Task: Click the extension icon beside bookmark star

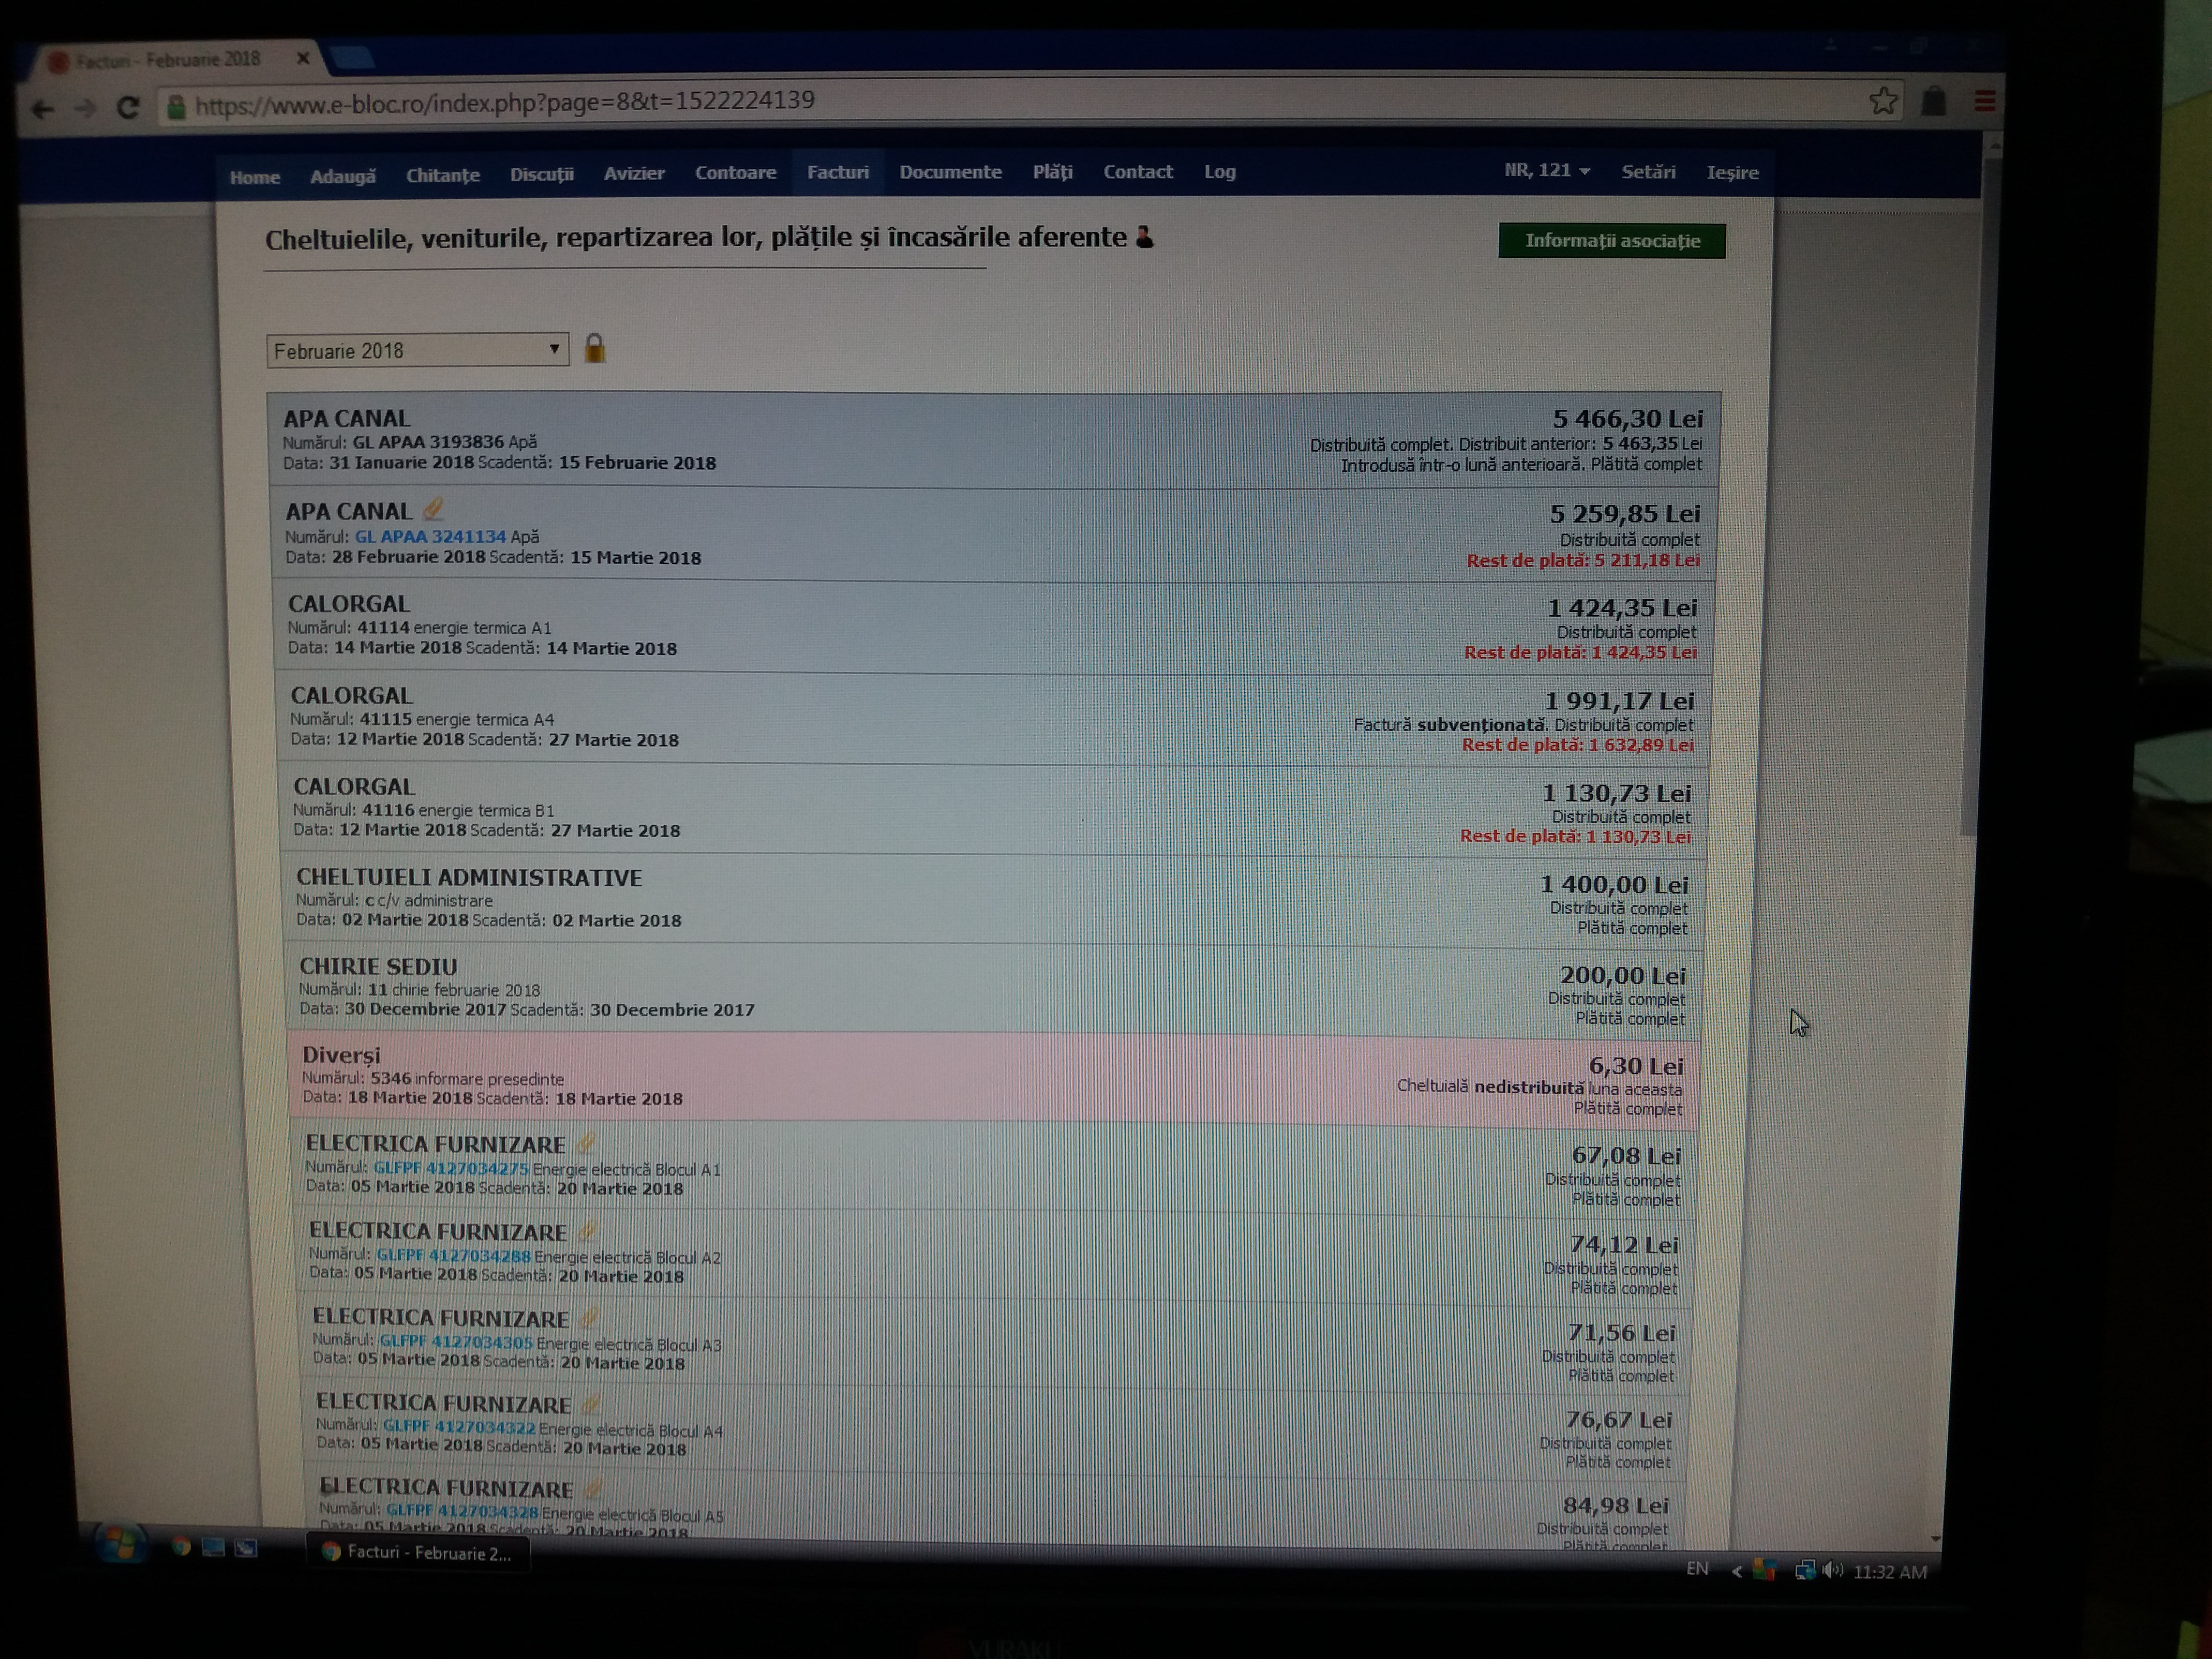Action: pos(1934,101)
